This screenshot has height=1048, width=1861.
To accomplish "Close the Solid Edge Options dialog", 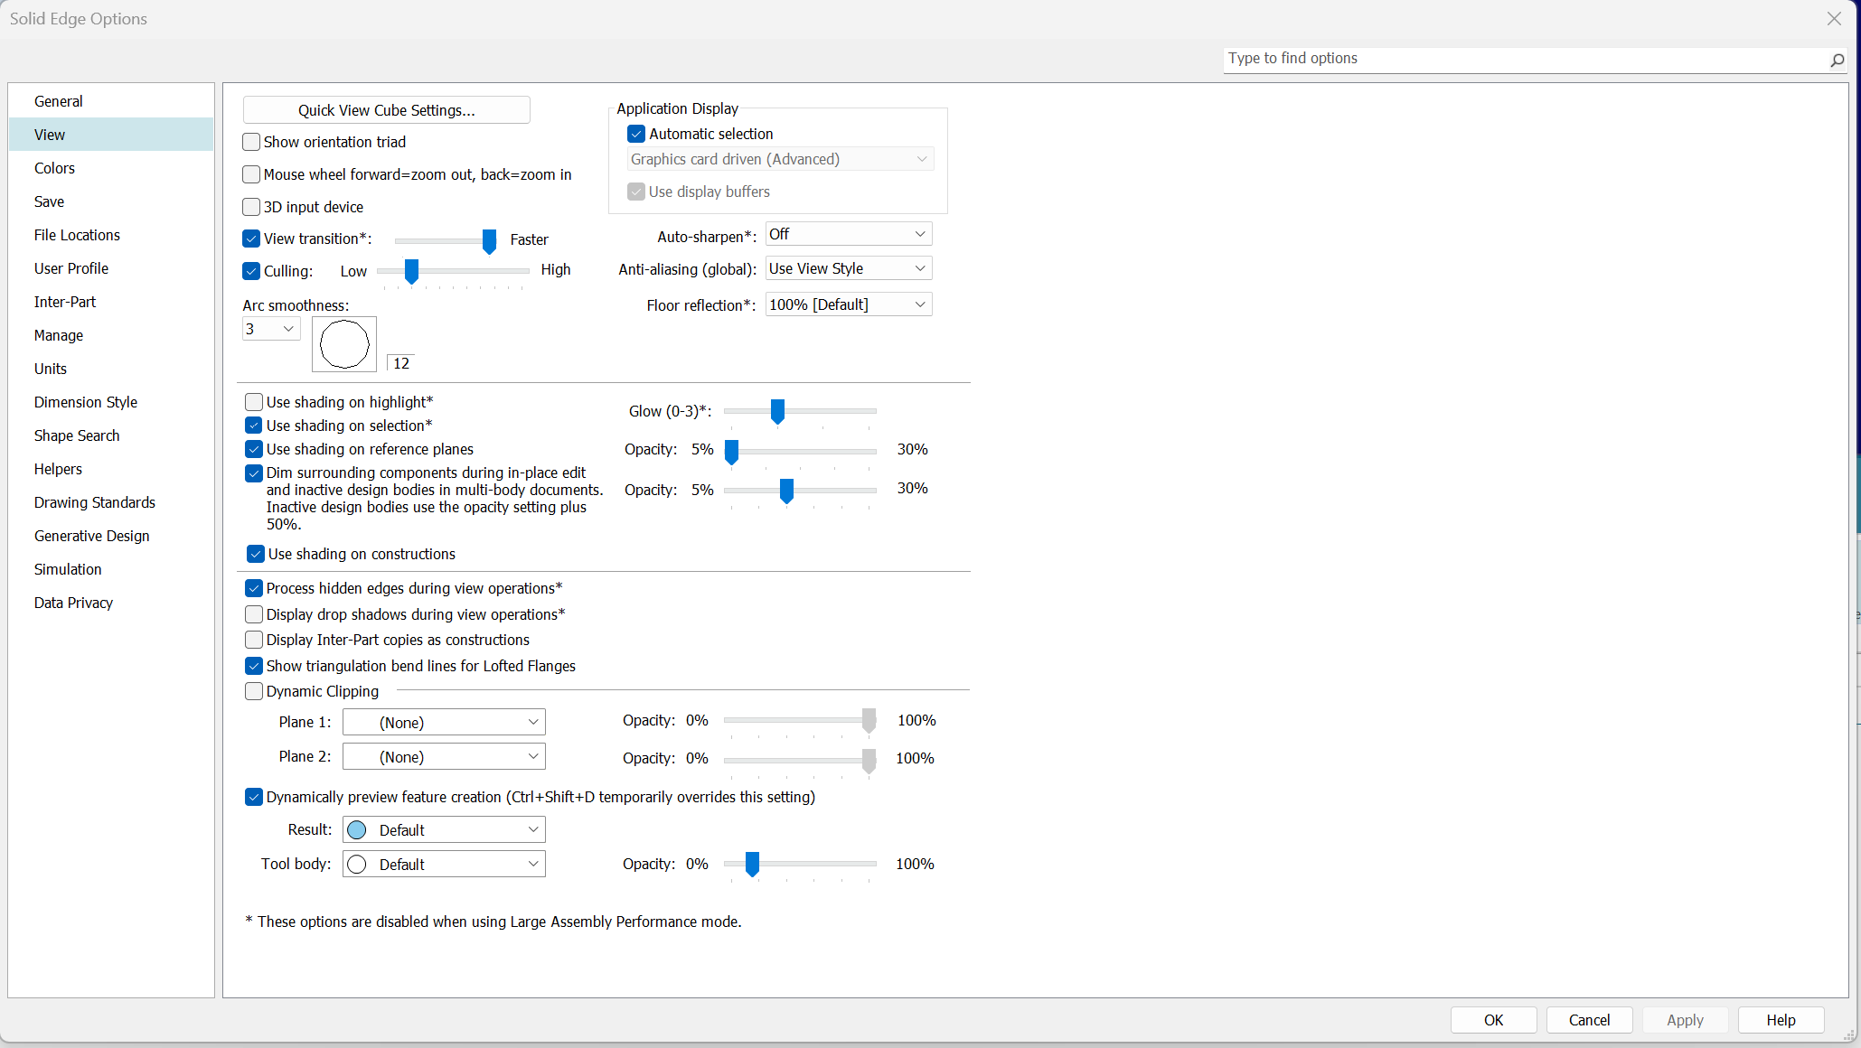I will (x=1834, y=18).
